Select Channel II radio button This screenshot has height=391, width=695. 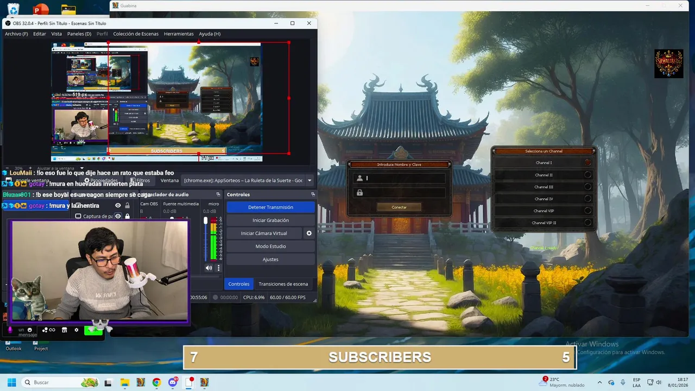(587, 175)
